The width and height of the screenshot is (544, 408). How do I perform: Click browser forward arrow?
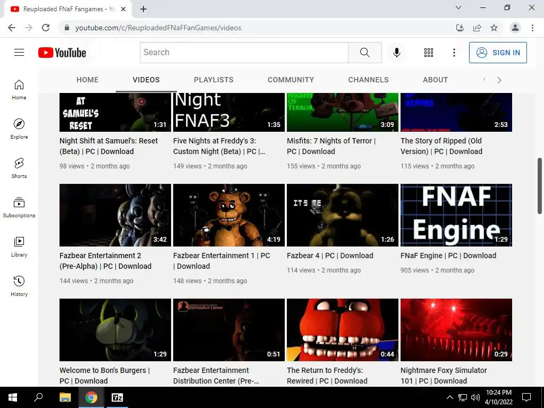point(29,28)
